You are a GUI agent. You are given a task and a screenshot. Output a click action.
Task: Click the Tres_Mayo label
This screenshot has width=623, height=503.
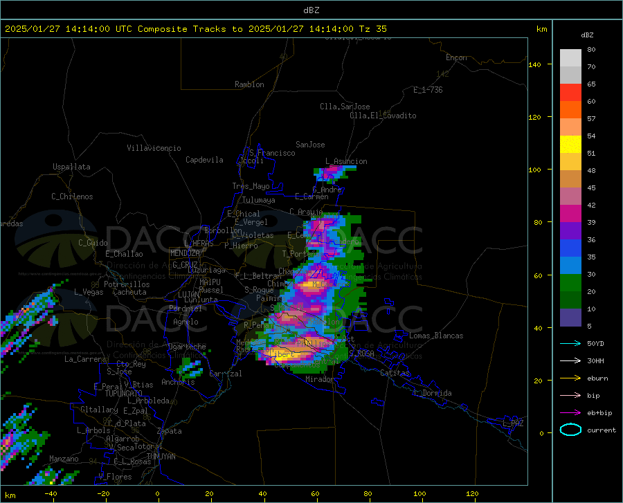[x=251, y=186]
